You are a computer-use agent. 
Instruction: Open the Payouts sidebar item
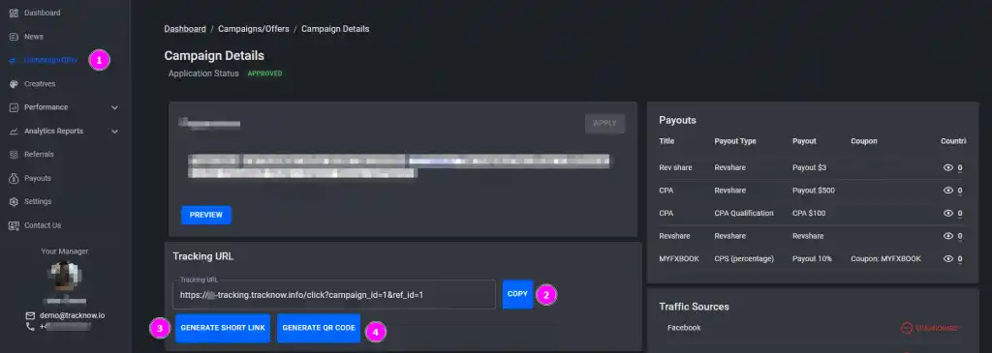pos(38,178)
